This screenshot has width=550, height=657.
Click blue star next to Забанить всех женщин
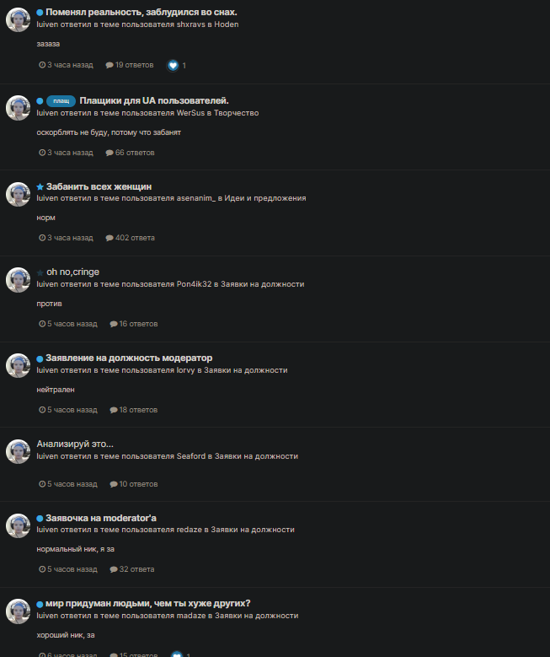point(40,187)
